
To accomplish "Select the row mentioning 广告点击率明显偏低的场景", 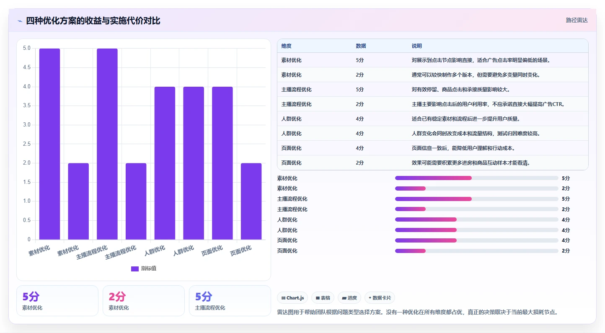I will click(433, 60).
